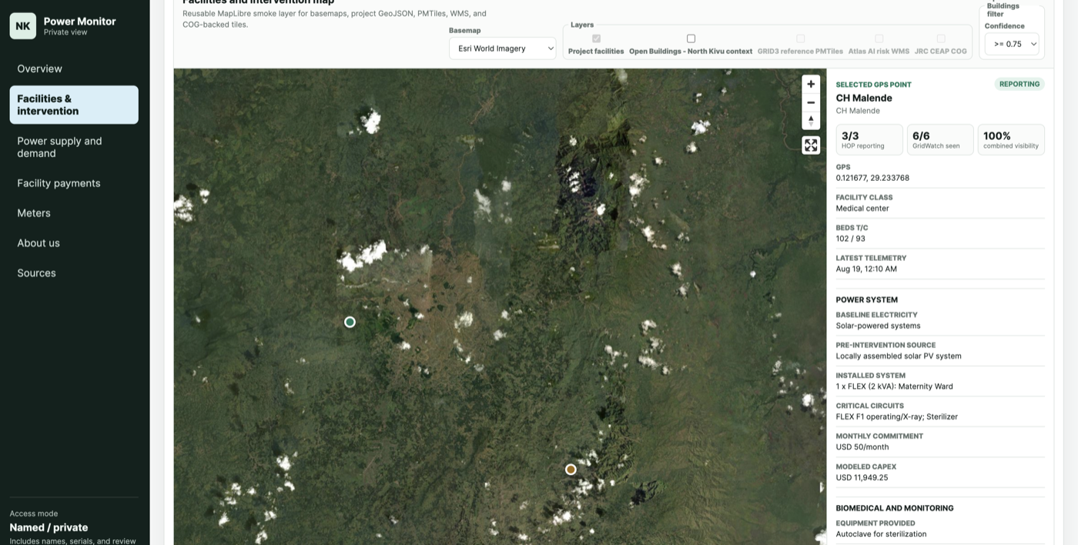Reset map bearing with compass button
This screenshot has height=545, width=1078.
[811, 121]
